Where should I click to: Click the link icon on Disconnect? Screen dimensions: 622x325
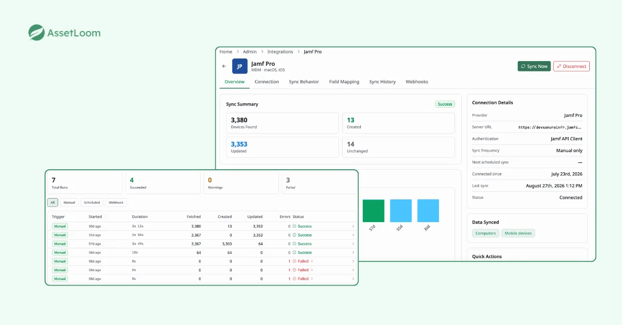click(559, 66)
